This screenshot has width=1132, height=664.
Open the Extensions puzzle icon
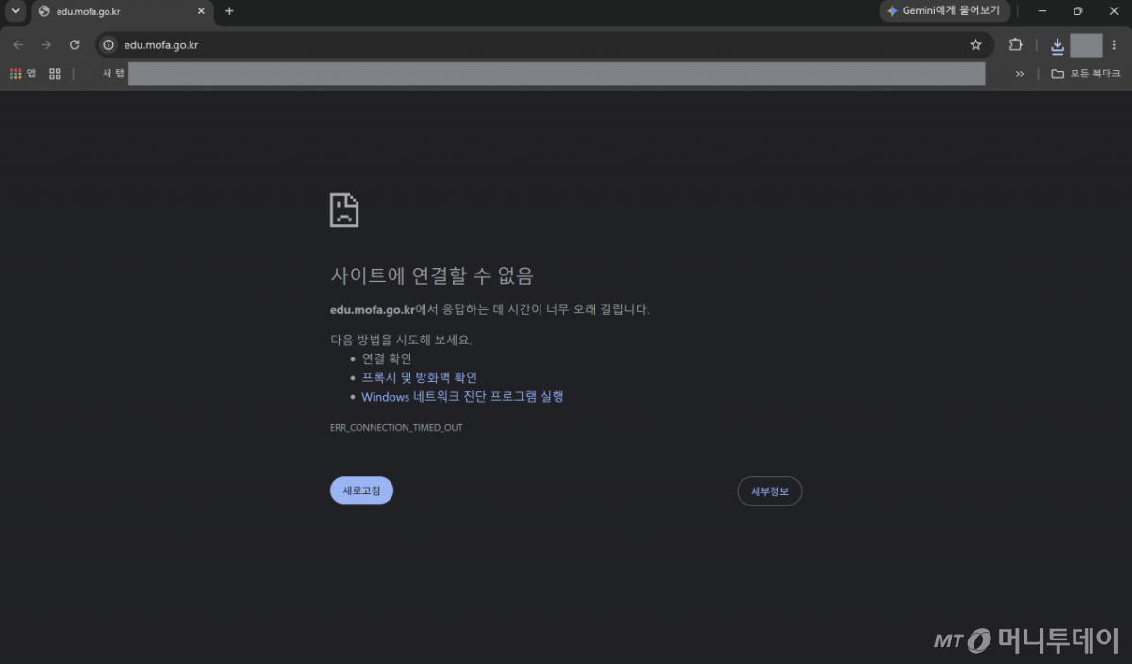[1015, 44]
